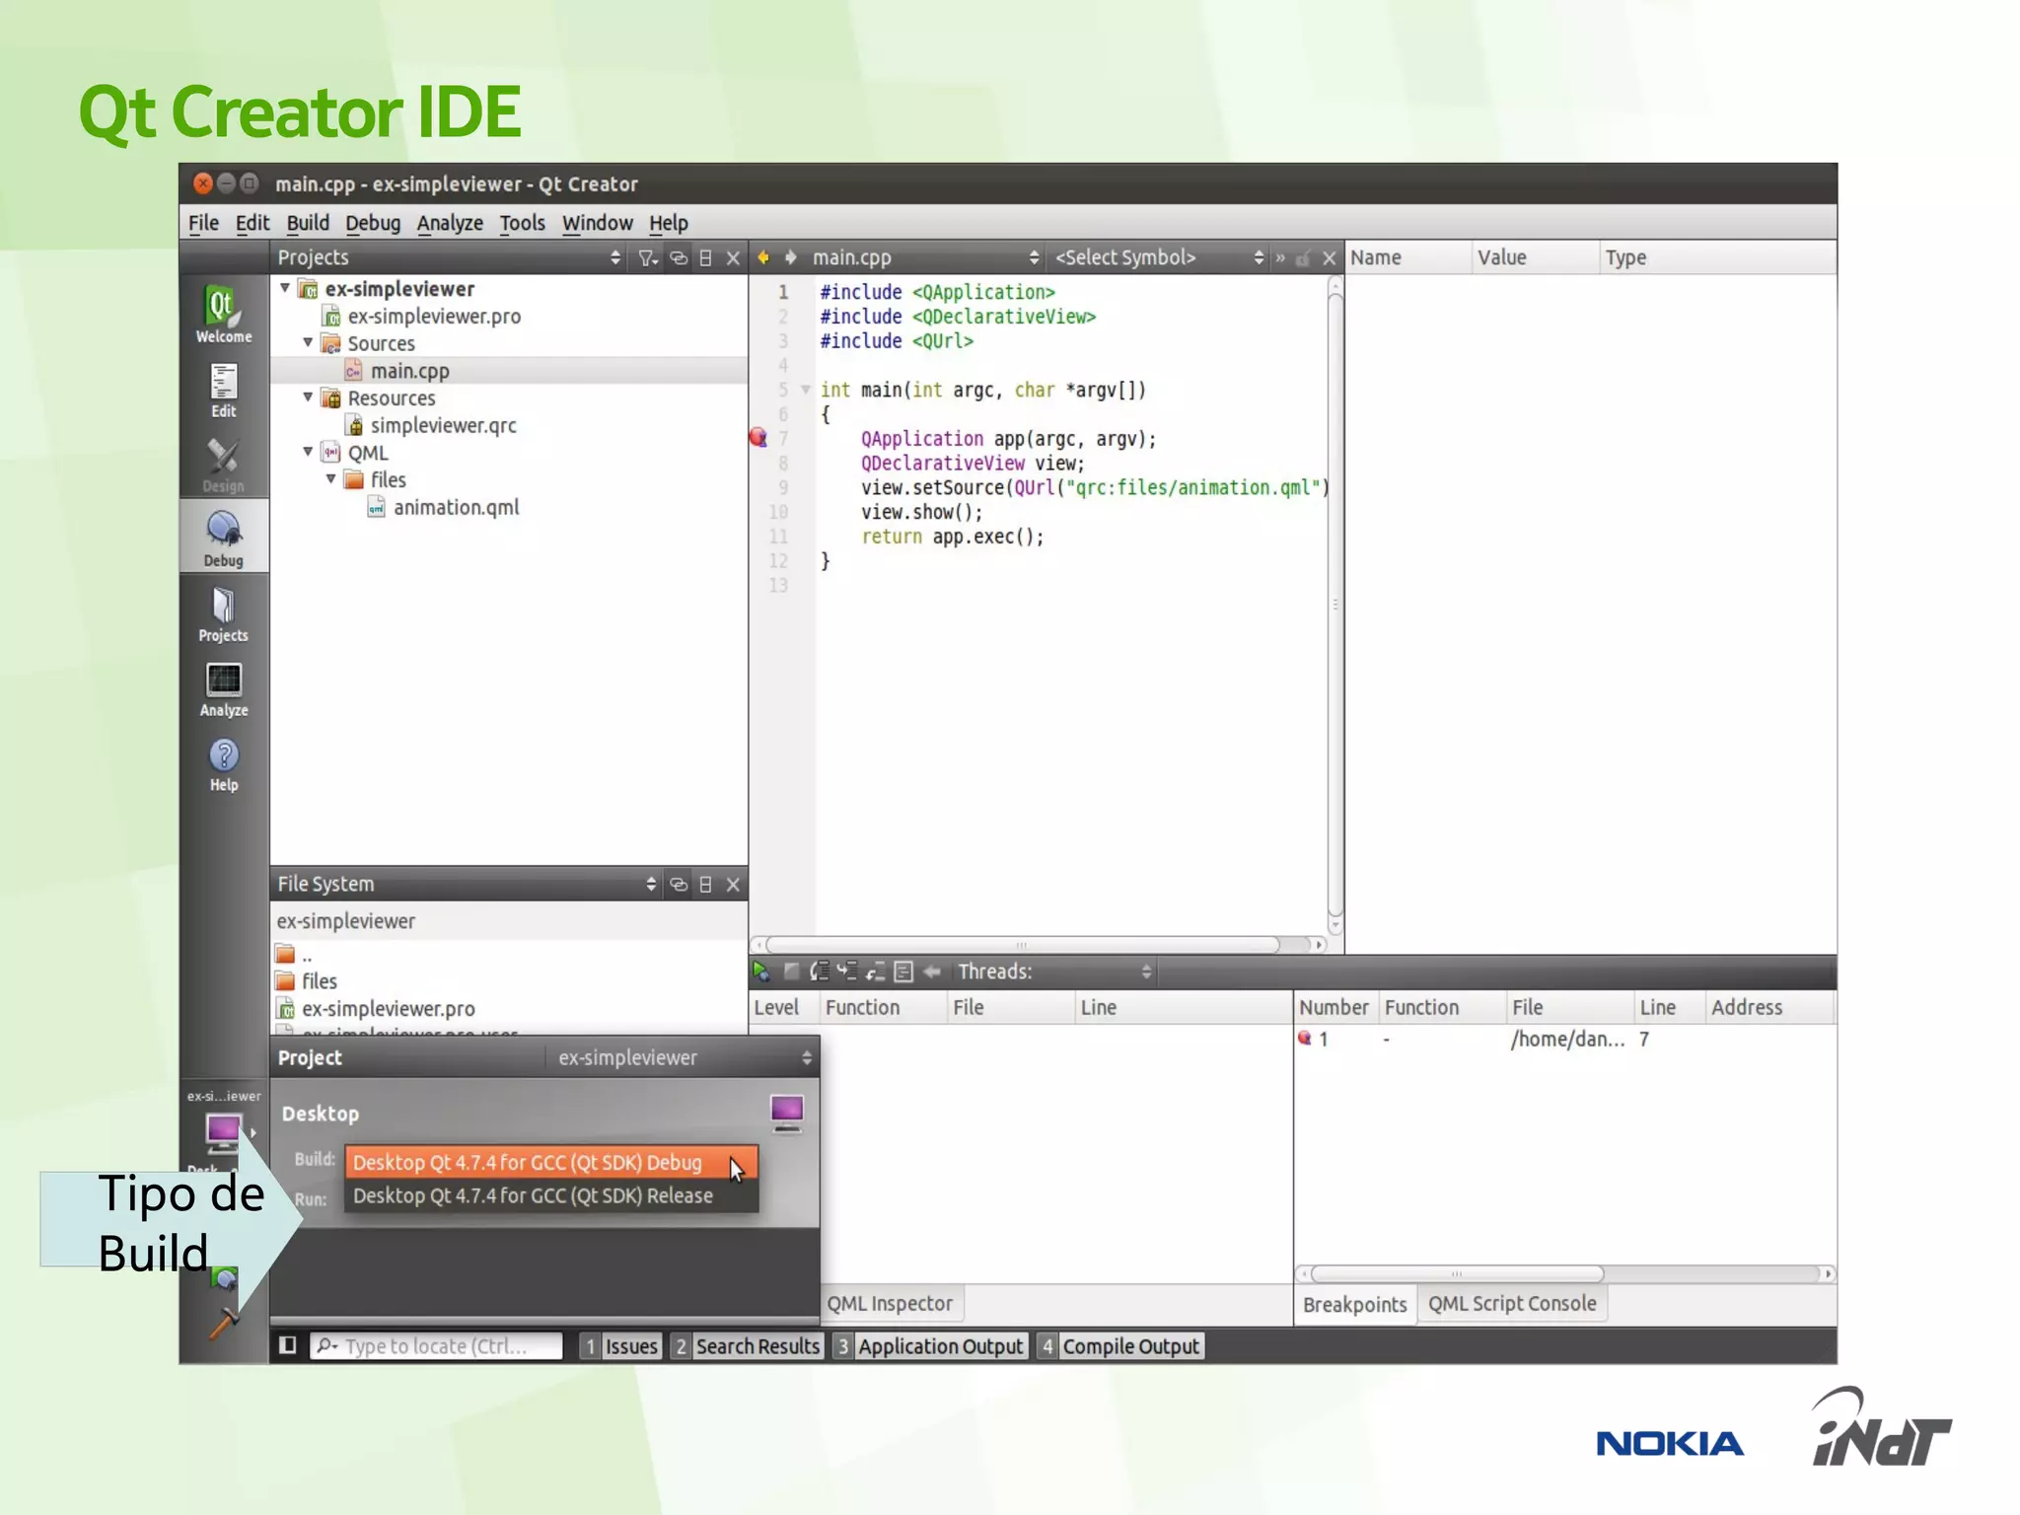Open the ex-simpleviewer Project dropdown
The height and width of the screenshot is (1515, 2020).
pyautogui.click(x=682, y=1057)
